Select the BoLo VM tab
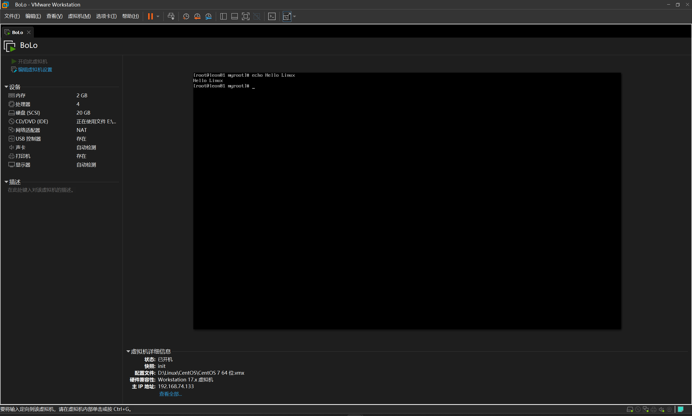The image size is (692, 416). pos(17,32)
